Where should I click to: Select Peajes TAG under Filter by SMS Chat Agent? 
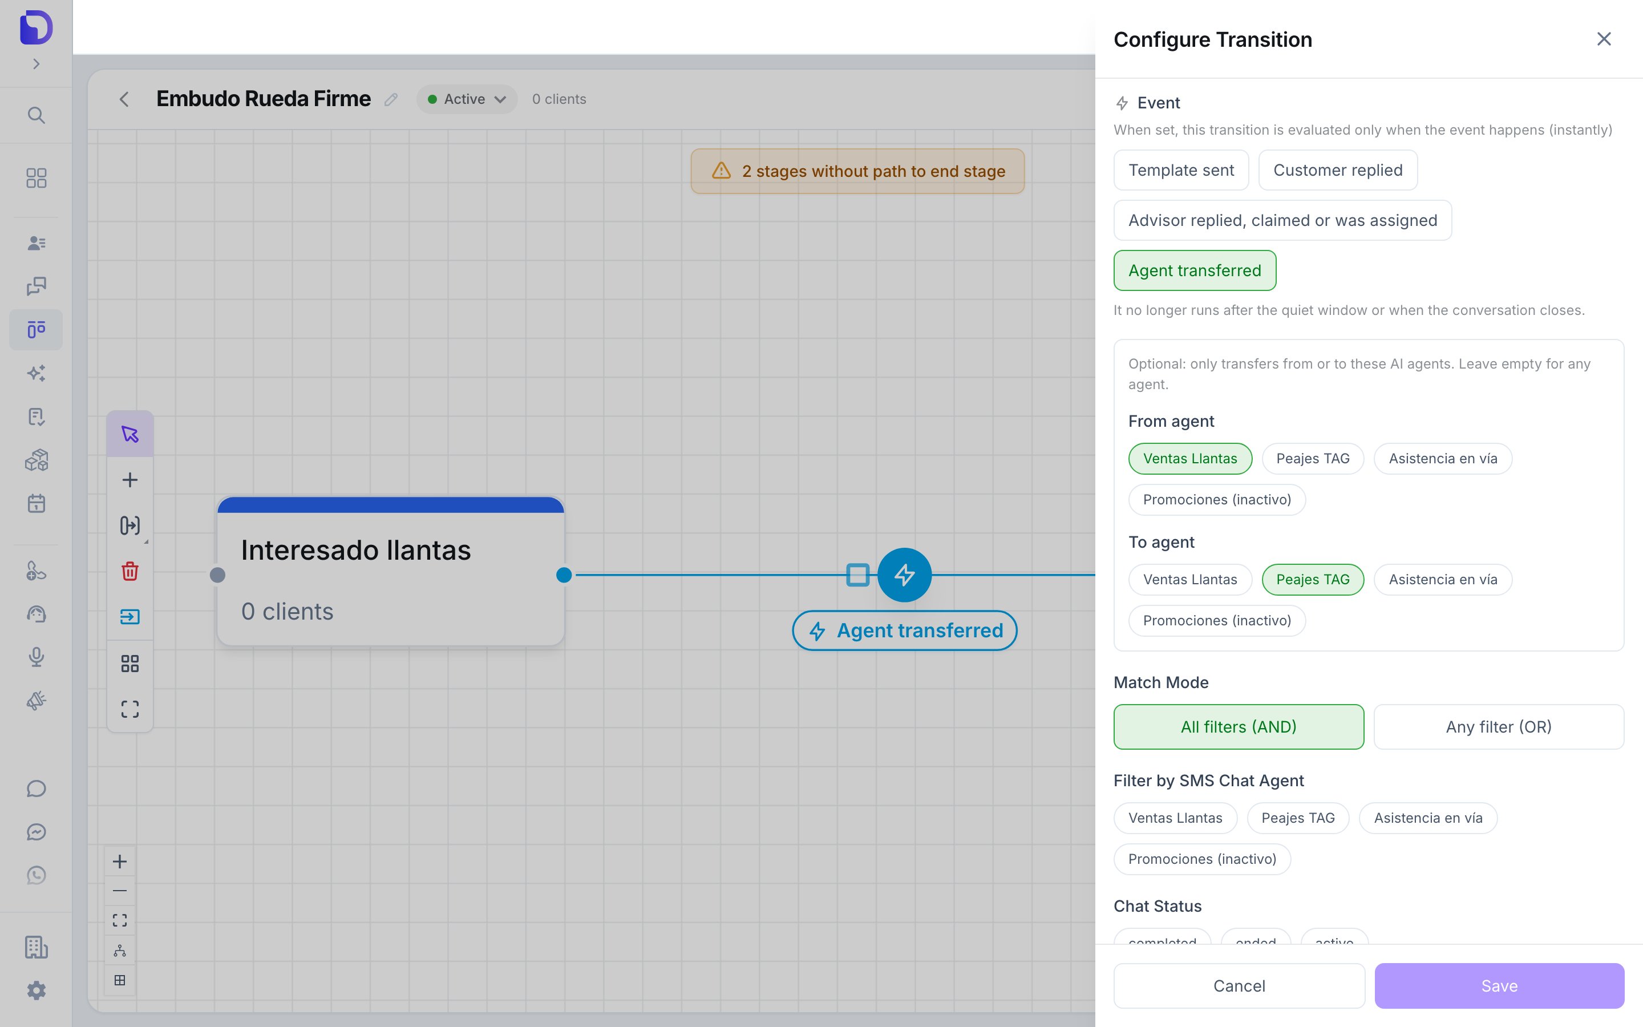click(x=1297, y=818)
